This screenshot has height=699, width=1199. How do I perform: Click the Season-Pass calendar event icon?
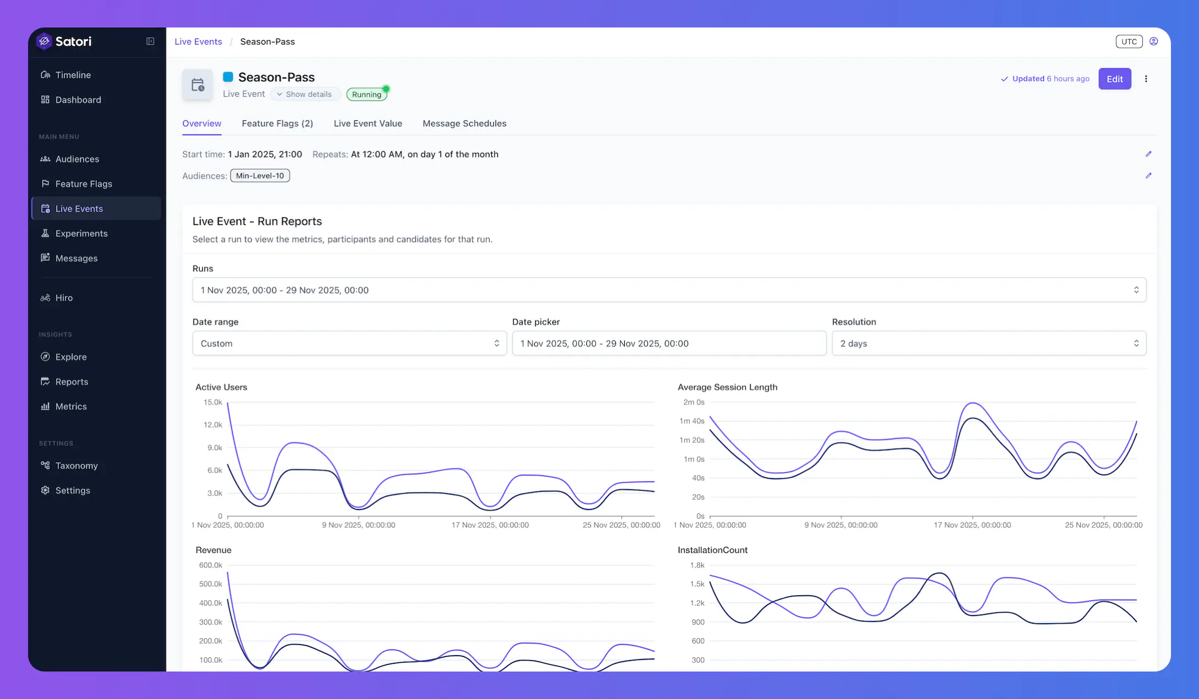point(197,85)
